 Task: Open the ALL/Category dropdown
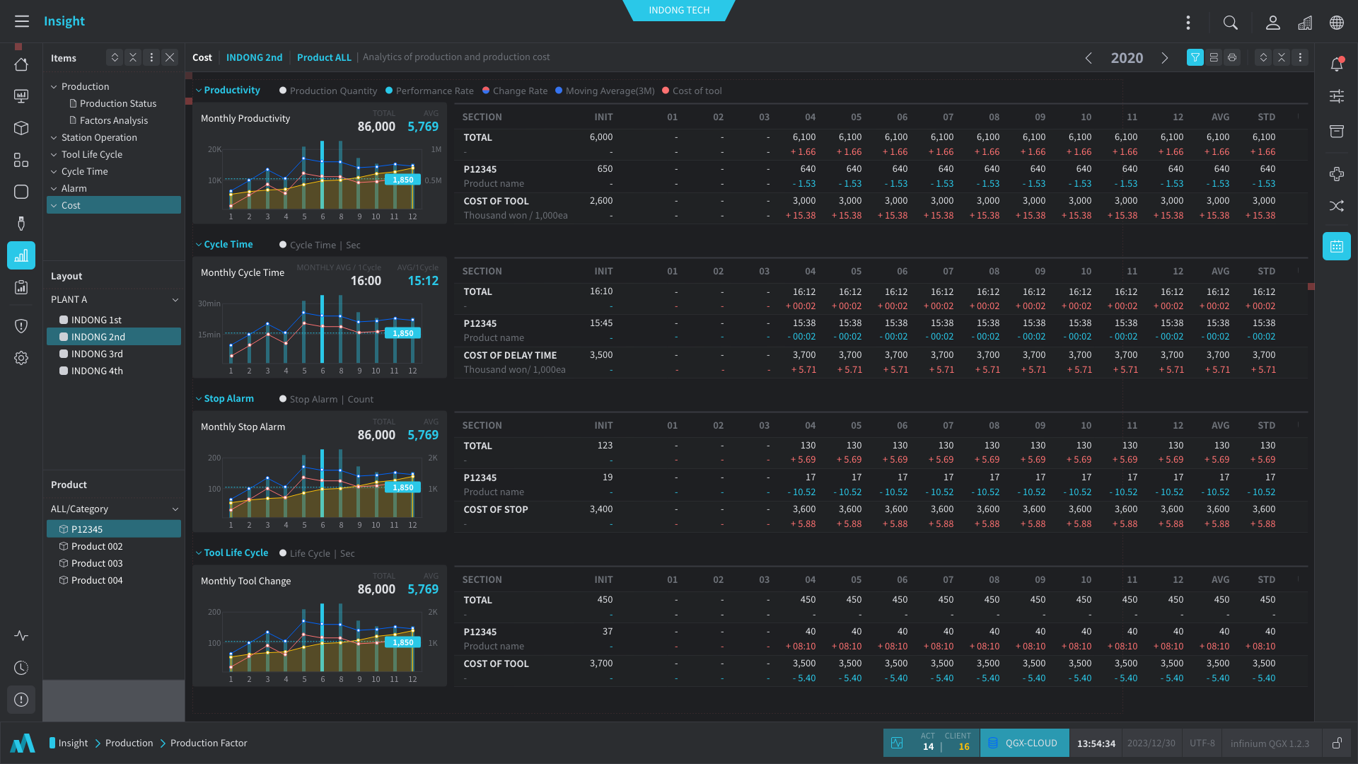[x=175, y=509]
